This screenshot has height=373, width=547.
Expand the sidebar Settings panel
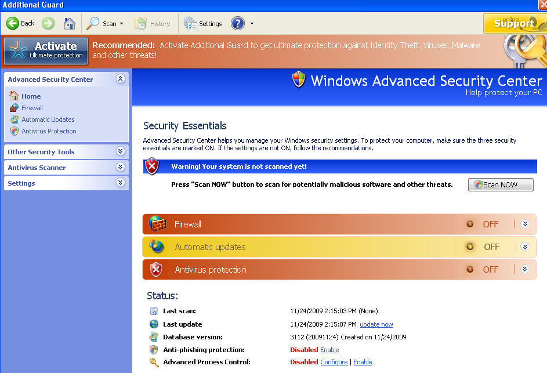tap(120, 183)
